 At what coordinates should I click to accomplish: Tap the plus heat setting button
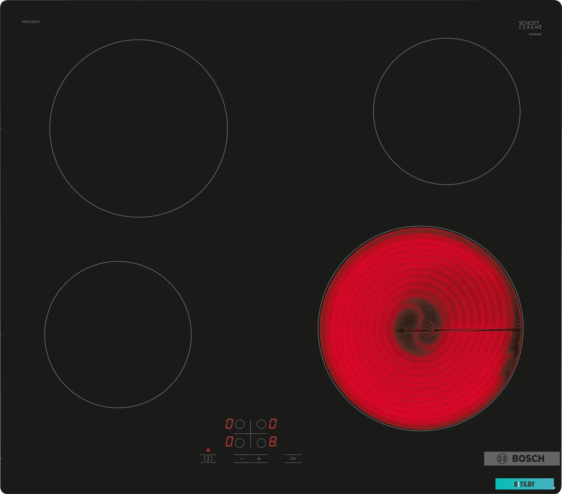pos(259,459)
